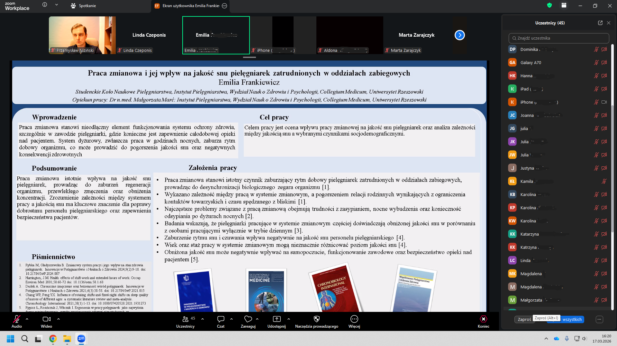Open the Czat chat panel
617x346 pixels.
point(221,319)
